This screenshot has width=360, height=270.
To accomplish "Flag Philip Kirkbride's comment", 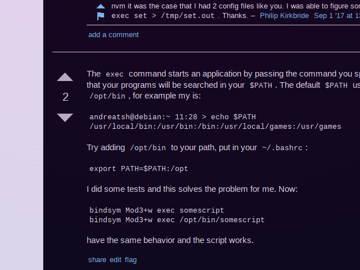I will [101, 16].
